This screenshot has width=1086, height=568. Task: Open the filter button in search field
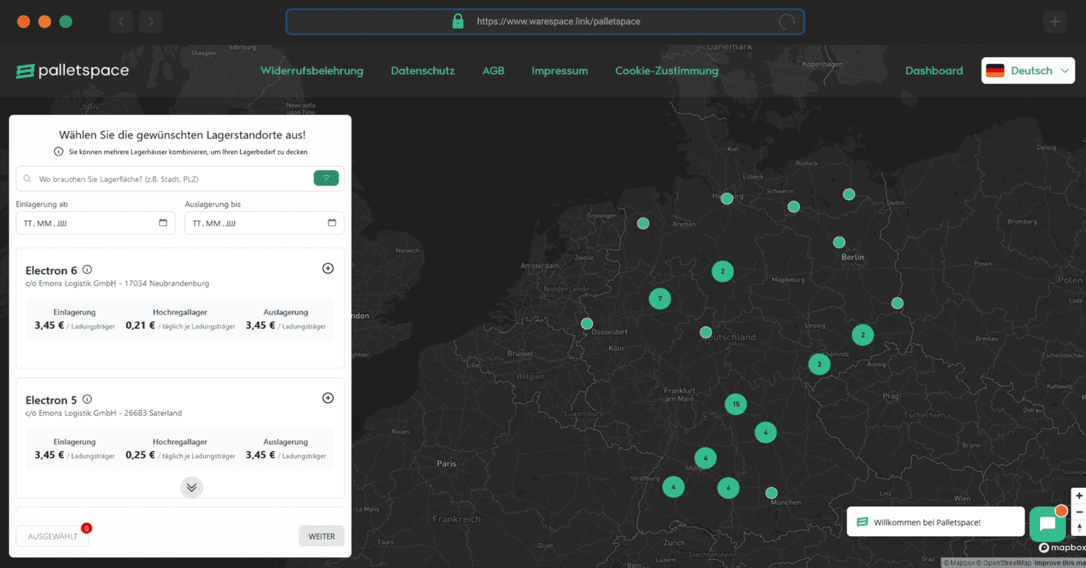pos(326,179)
